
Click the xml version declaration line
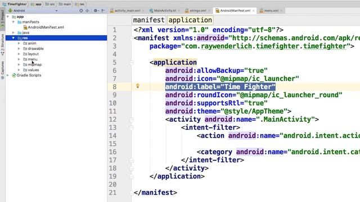[x=209, y=30]
